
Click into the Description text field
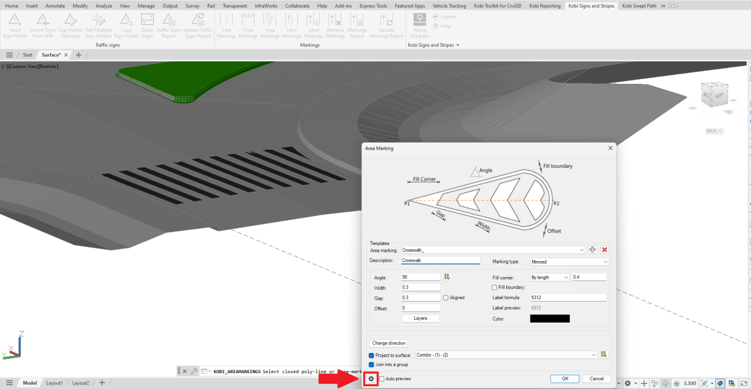441,260
